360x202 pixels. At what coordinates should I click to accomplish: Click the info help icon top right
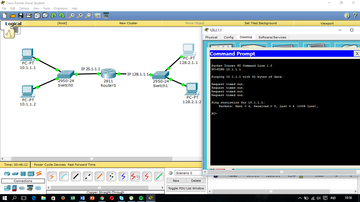(347, 15)
